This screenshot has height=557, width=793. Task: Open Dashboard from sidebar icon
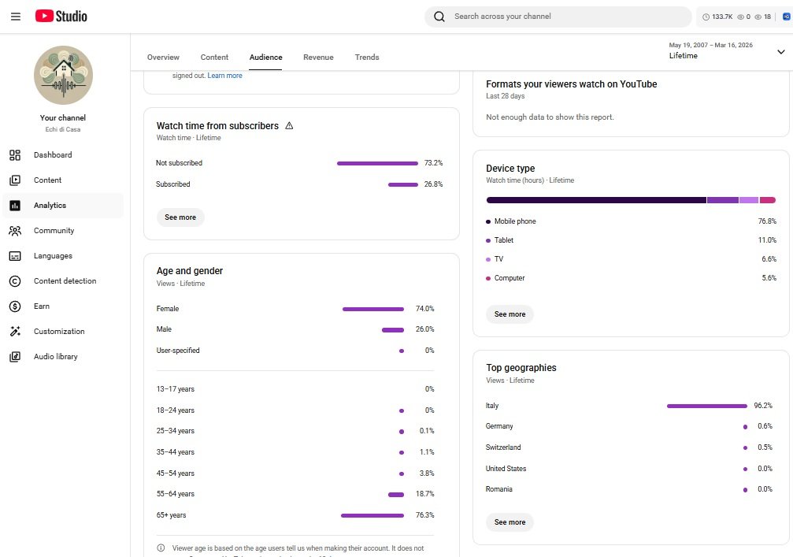[x=15, y=155]
